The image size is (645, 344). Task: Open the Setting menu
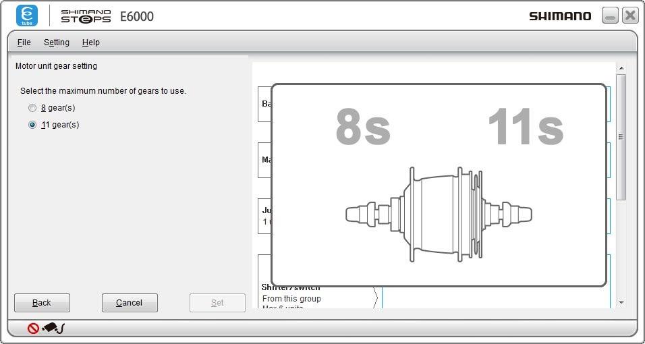pyautogui.click(x=57, y=42)
